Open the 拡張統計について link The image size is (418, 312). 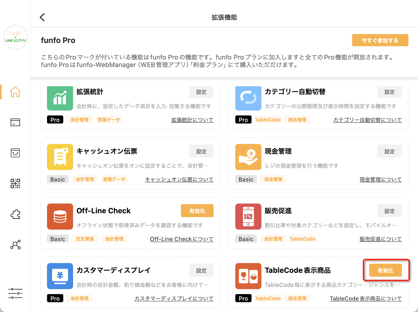pyautogui.click(x=192, y=120)
